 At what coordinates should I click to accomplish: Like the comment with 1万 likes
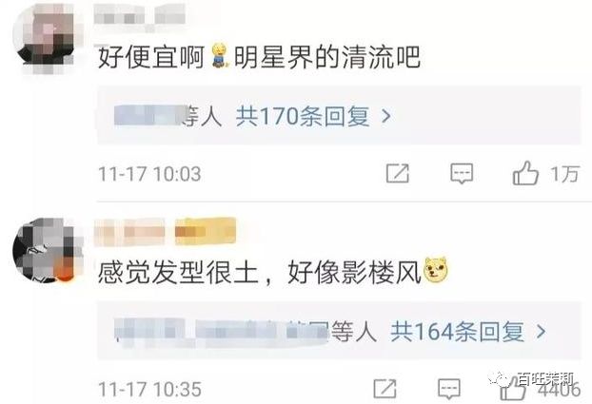coord(525,173)
